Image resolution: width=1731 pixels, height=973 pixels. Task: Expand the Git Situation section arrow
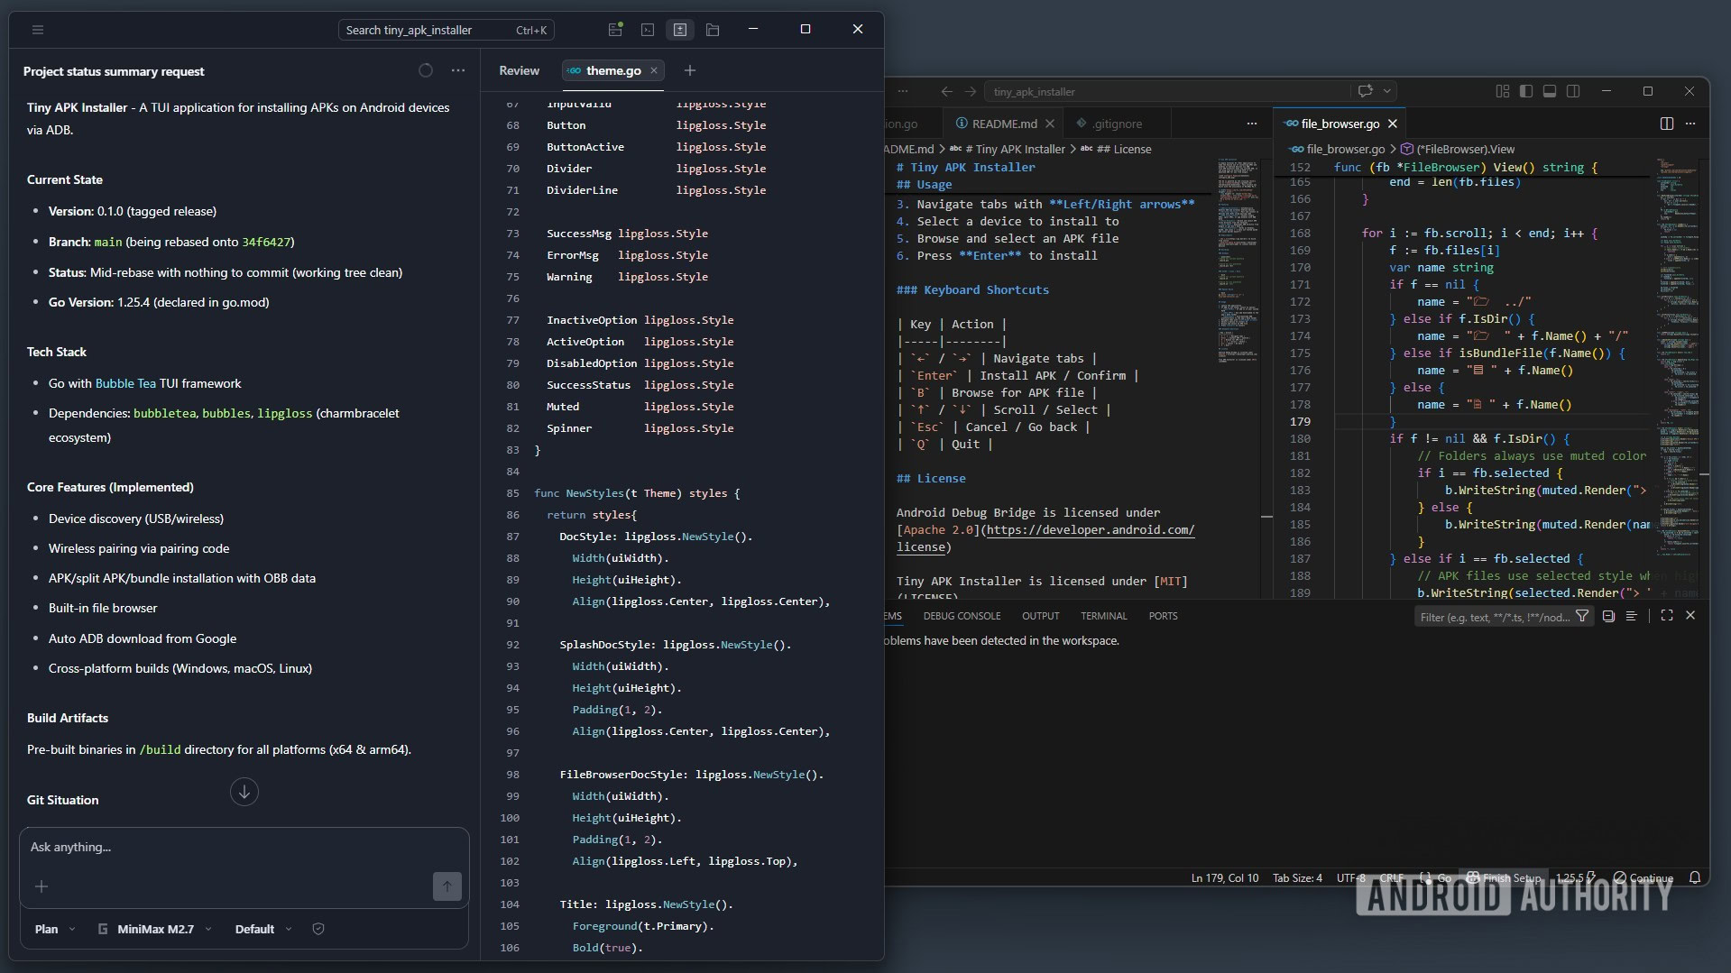point(244,792)
